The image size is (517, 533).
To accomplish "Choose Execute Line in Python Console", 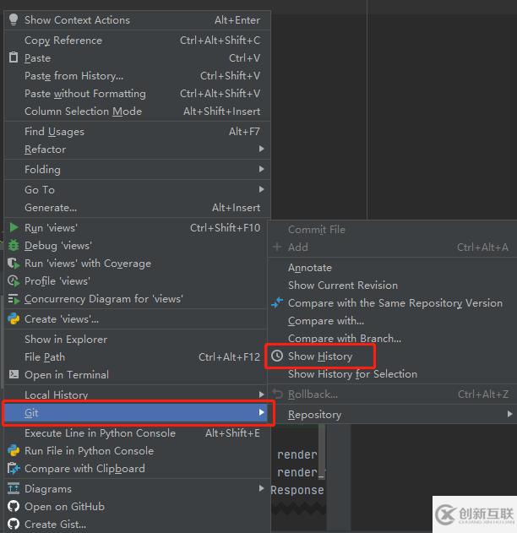I will pyautogui.click(x=137, y=433).
